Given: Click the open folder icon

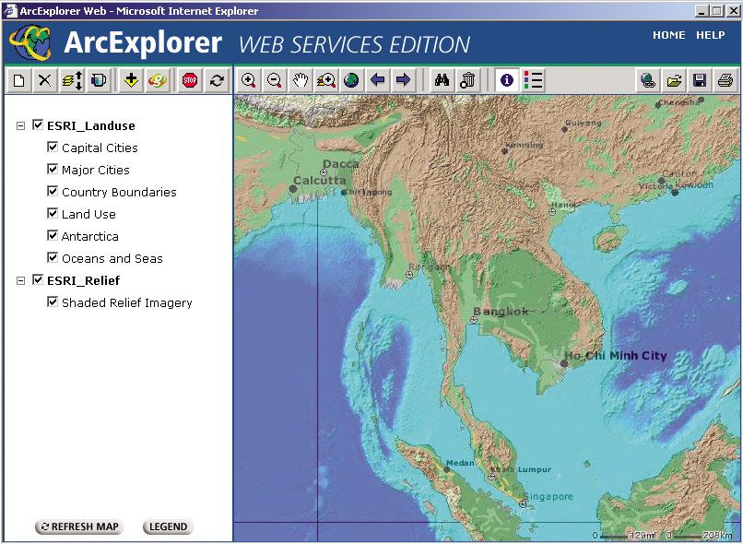Looking at the screenshot, I should pos(674,80).
